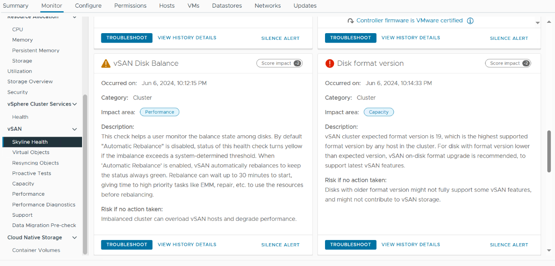Open View History Details for Disk format version
The width and height of the screenshot is (555, 266).
[411, 245]
